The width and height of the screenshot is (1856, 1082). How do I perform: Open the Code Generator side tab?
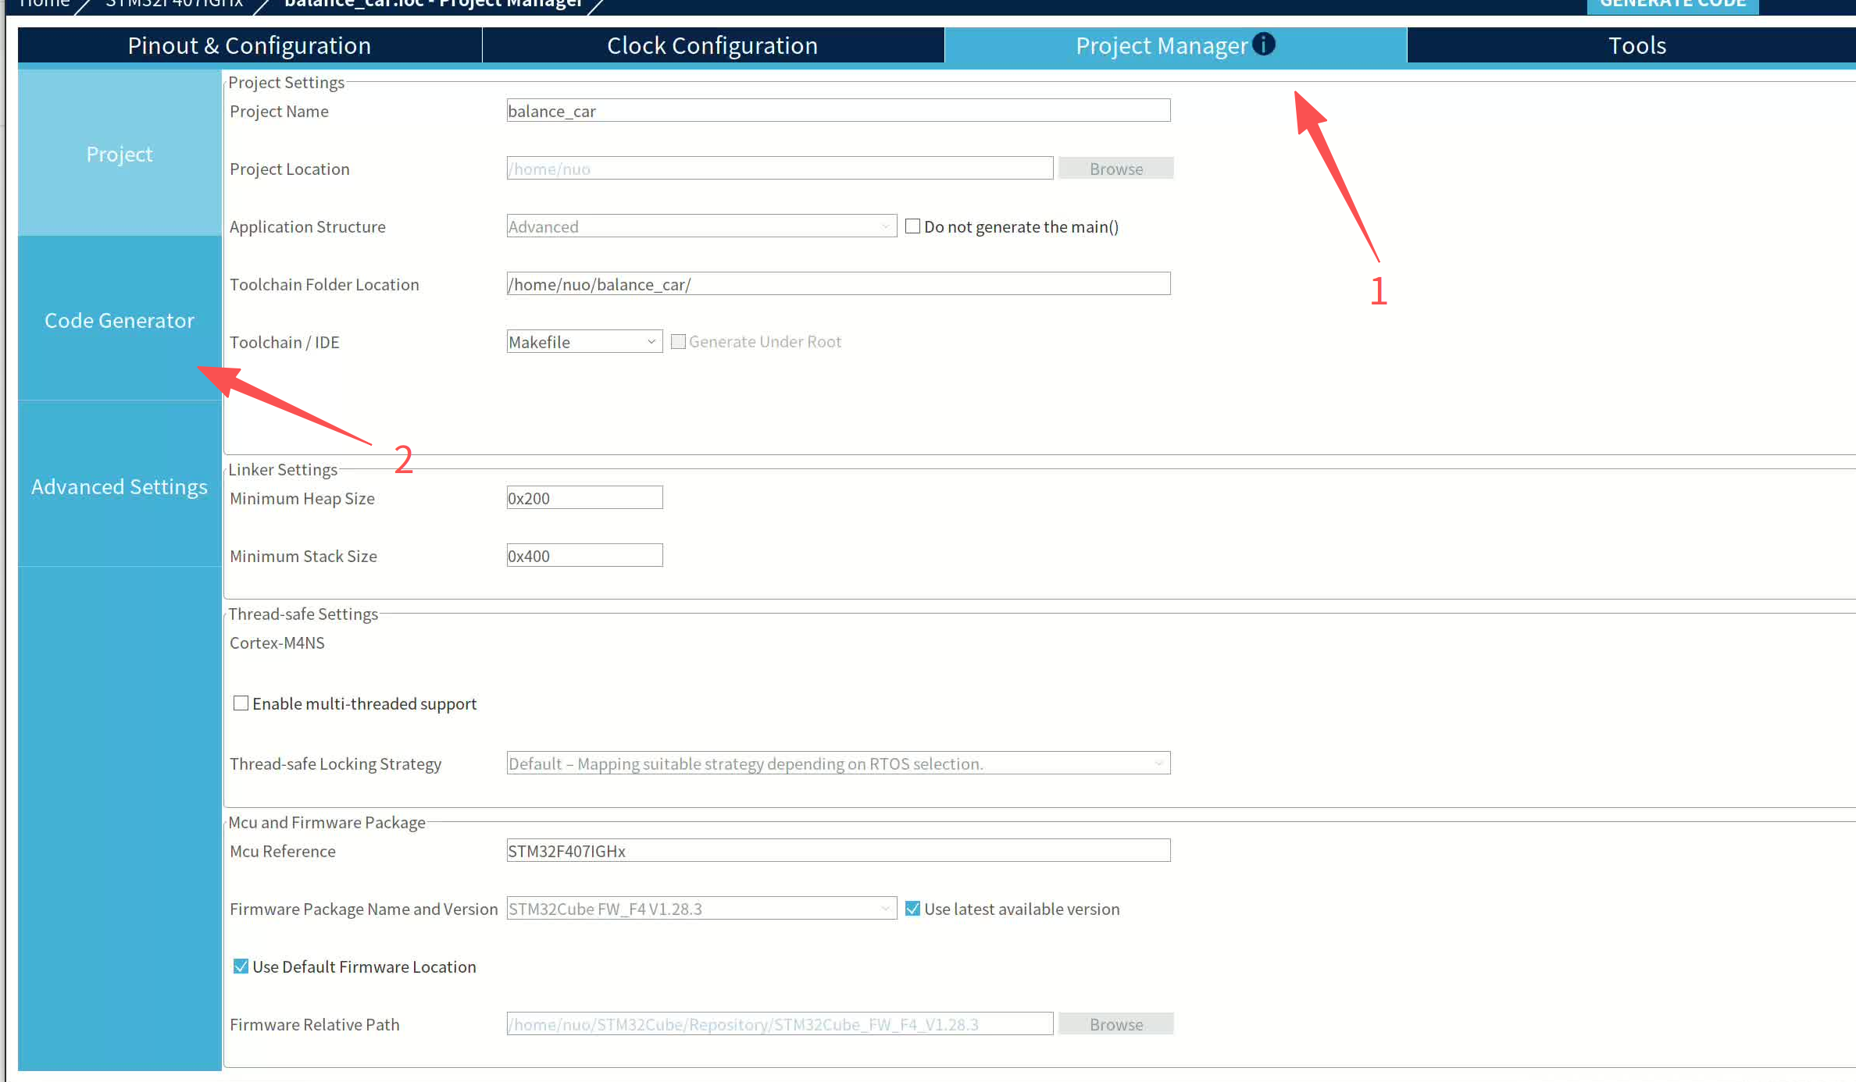point(120,320)
